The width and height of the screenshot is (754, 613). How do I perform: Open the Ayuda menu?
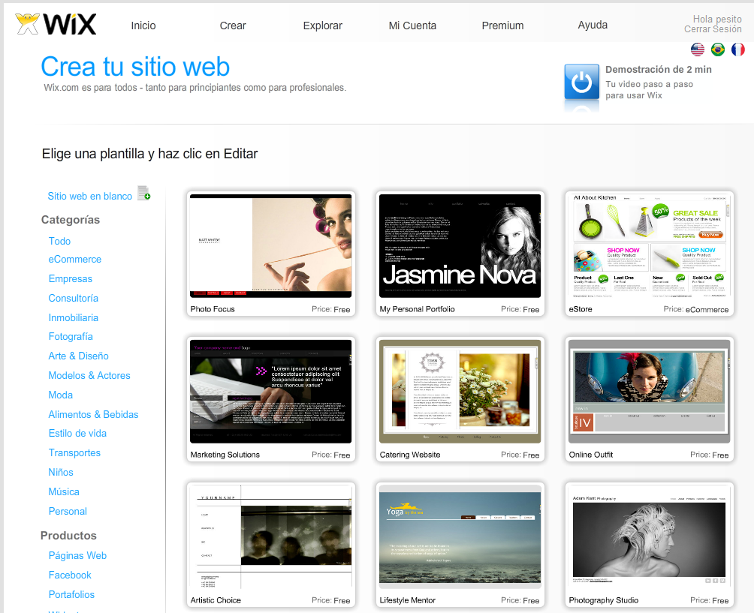pyautogui.click(x=593, y=25)
